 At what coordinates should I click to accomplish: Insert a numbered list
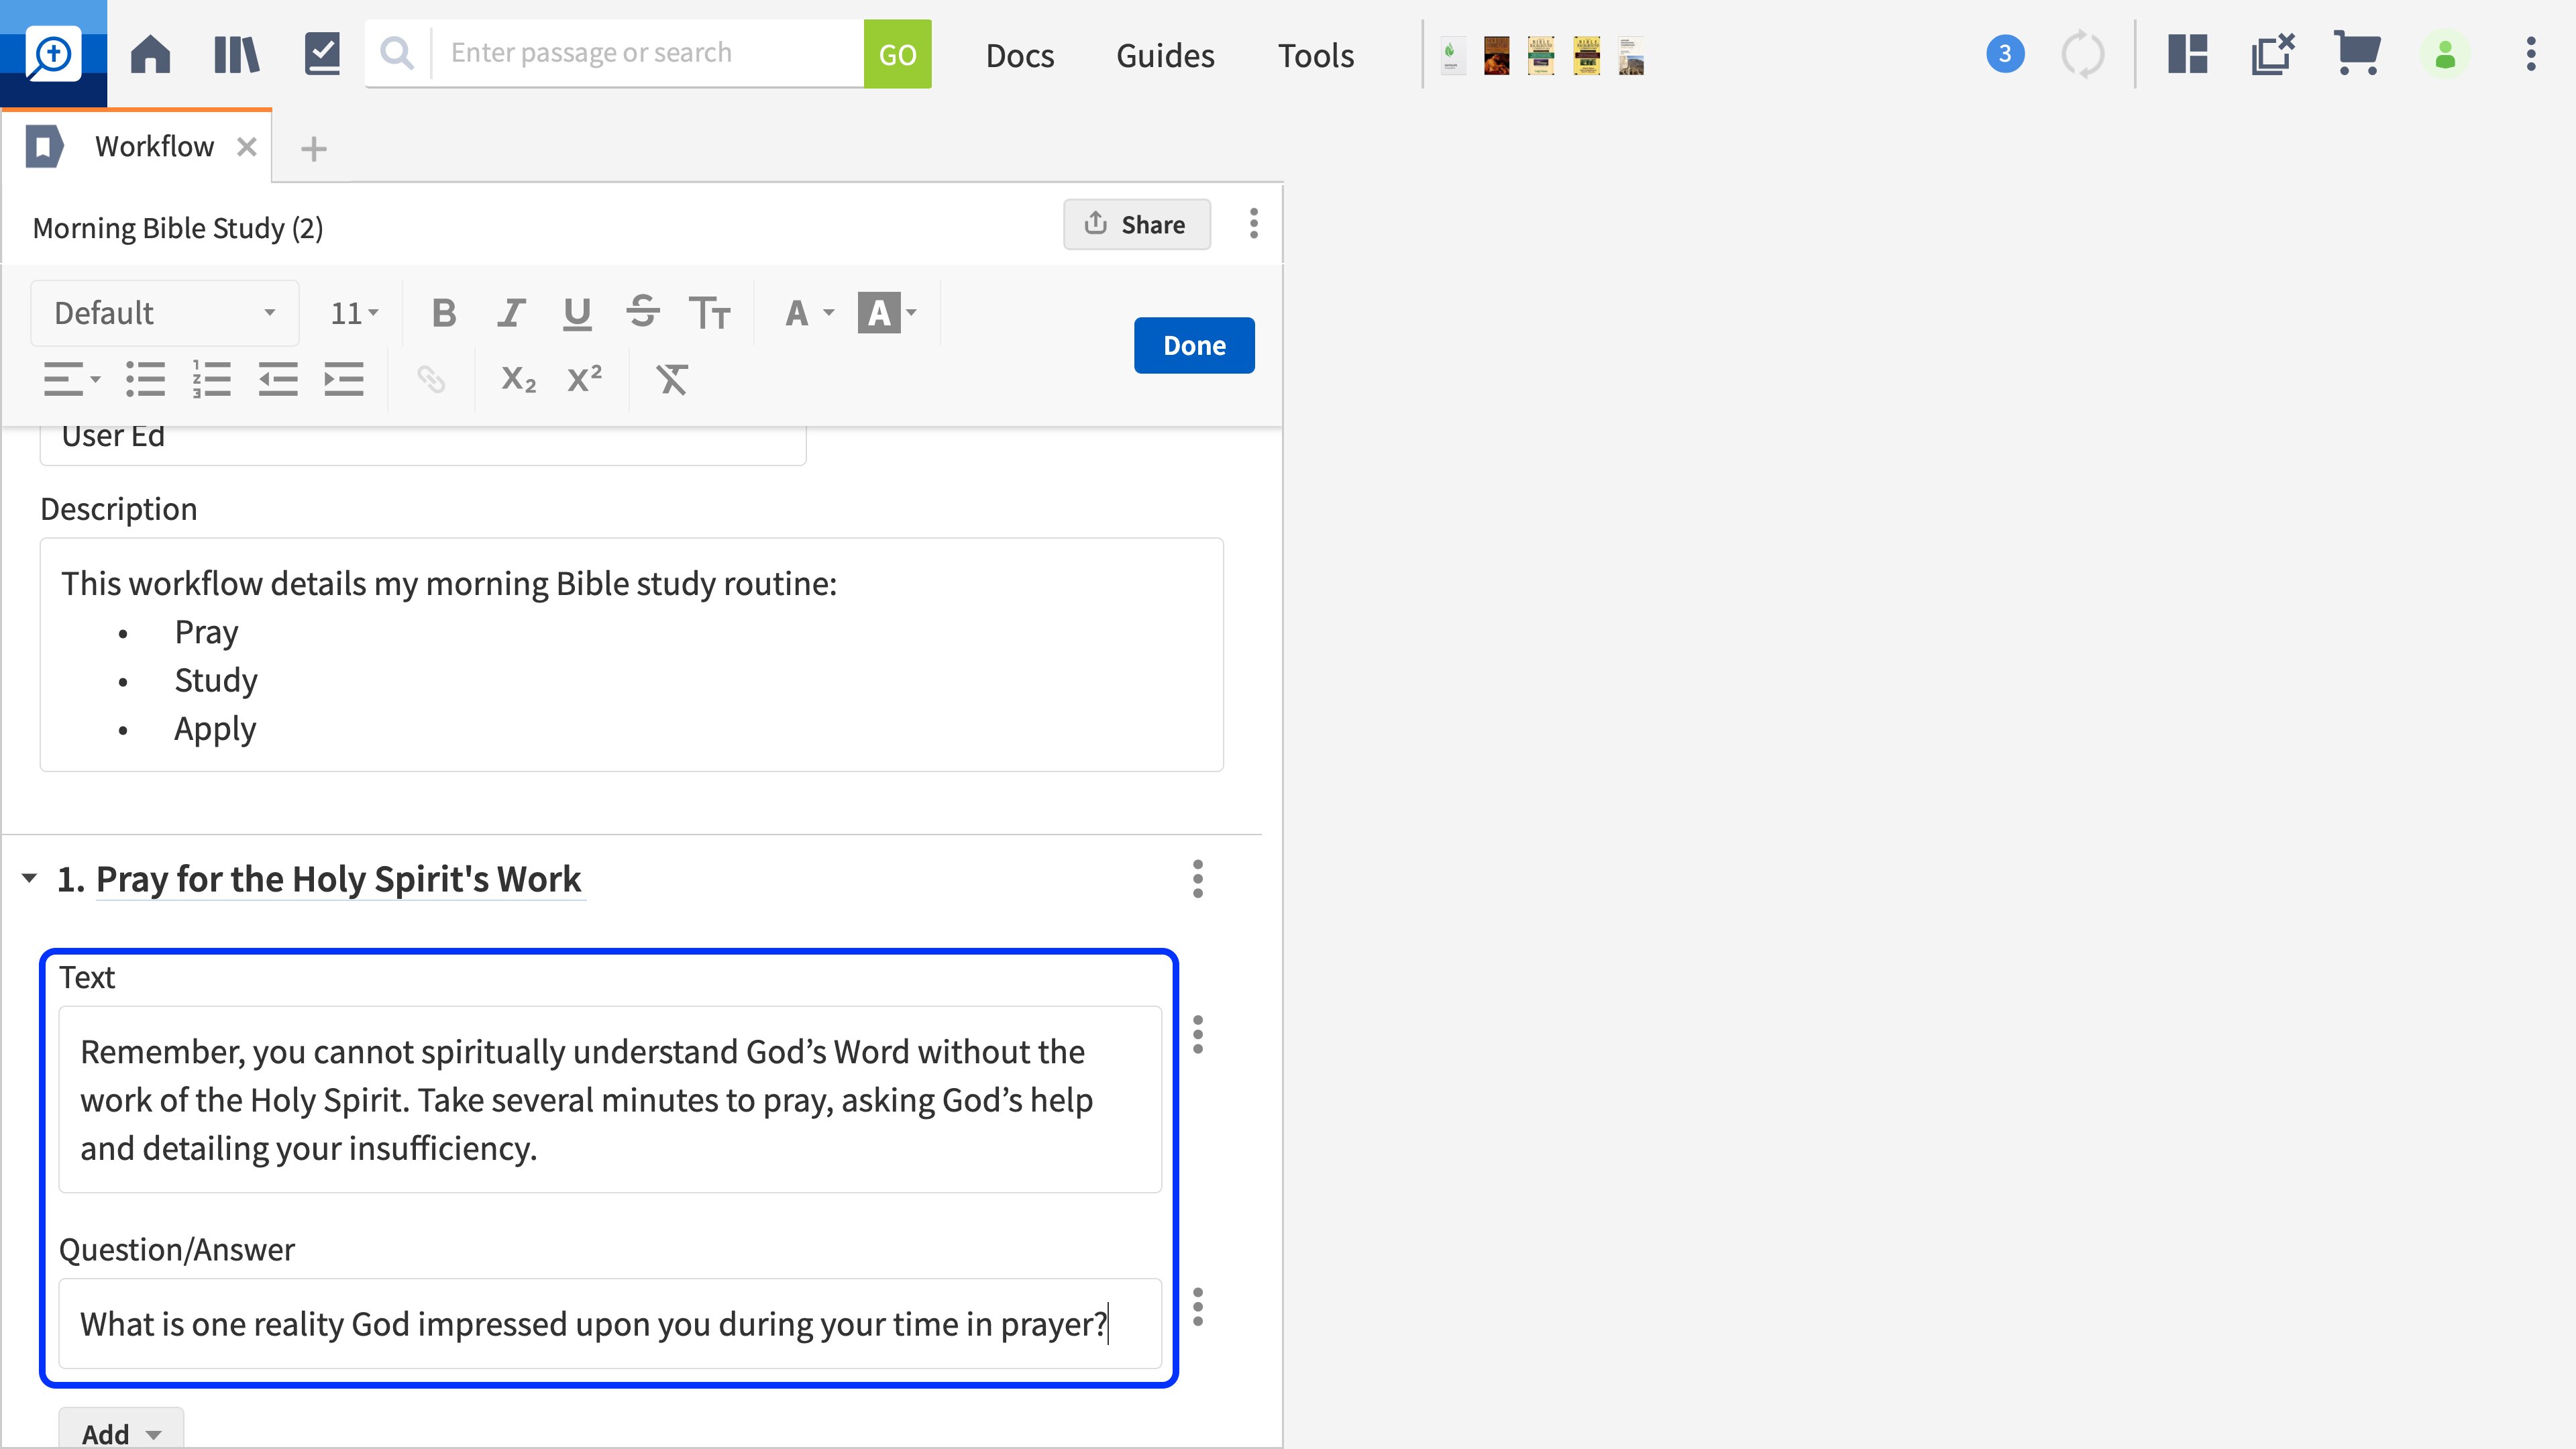pos(211,379)
